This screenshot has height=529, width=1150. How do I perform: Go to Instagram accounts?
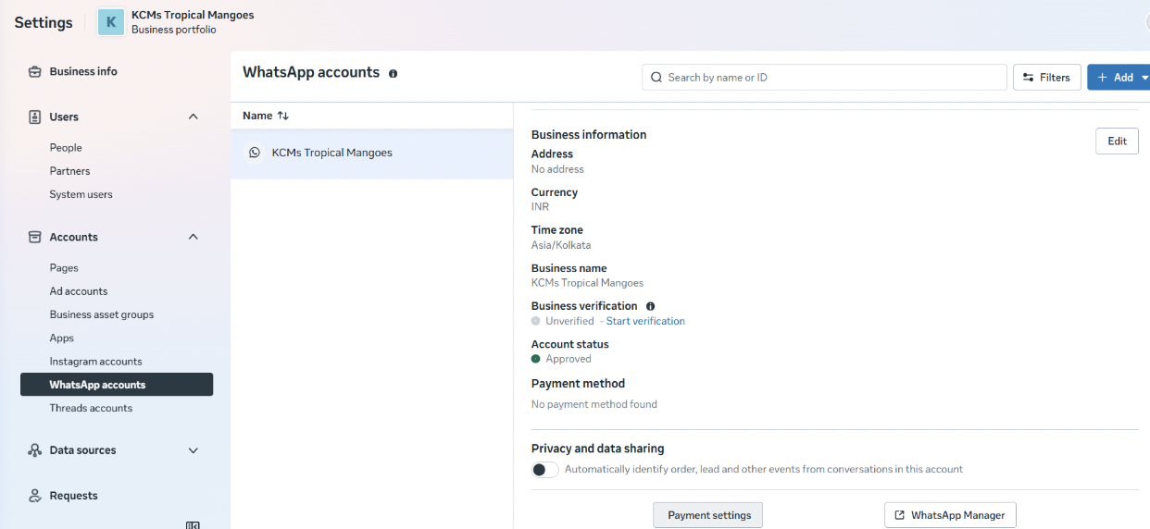96,362
